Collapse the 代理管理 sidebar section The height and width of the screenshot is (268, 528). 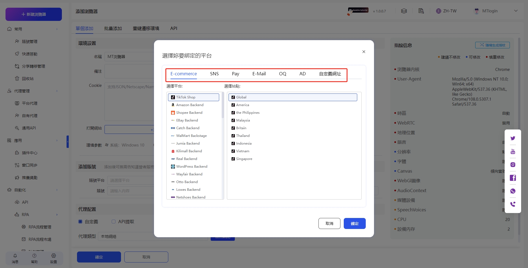click(57, 91)
